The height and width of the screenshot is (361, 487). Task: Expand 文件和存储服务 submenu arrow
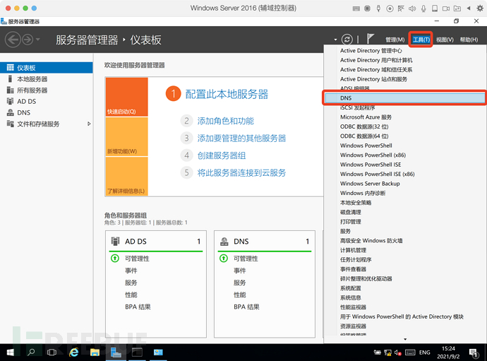89,124
